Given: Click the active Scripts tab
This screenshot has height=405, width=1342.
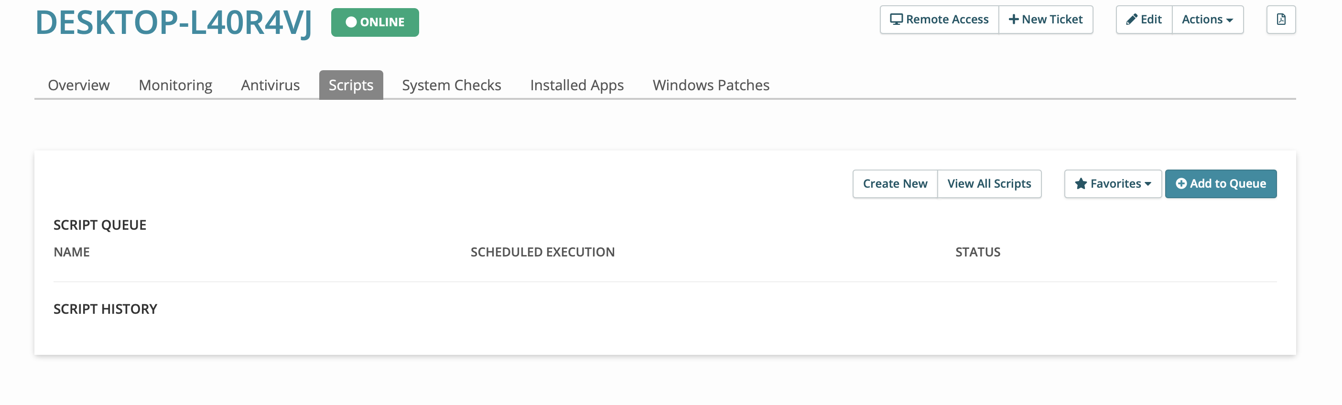Looking at the screenshot, I should (351, 85).
